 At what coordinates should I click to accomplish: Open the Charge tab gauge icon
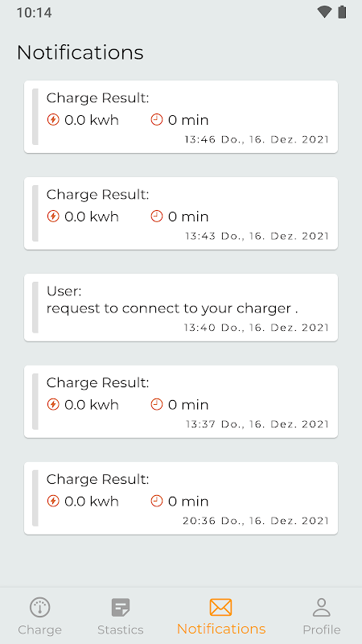[39, 608]
